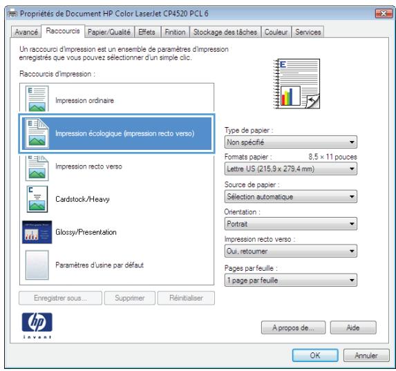Expand the Impression recto verso combo box
Viewport: 396px width, 371px height.
[x=291, y=251]
